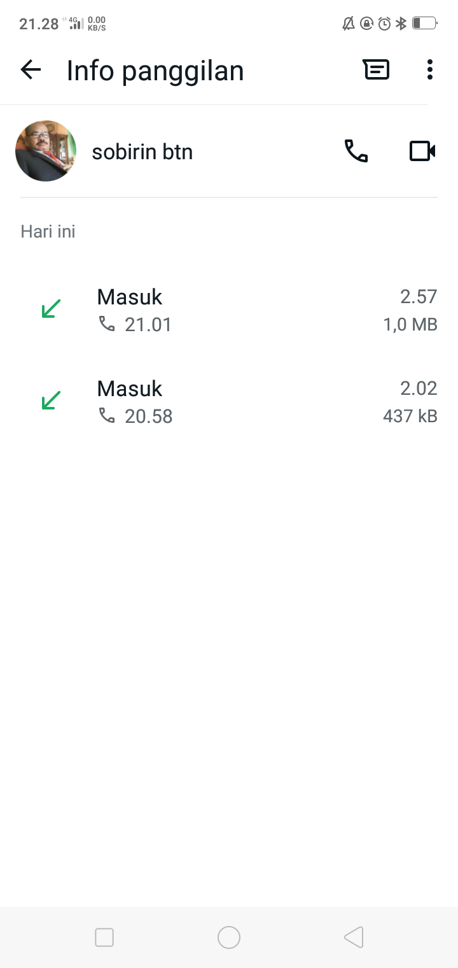Screen dimensions: 458x968
Task: Start a voice call to sobirin btn
Action: point(356,151)
